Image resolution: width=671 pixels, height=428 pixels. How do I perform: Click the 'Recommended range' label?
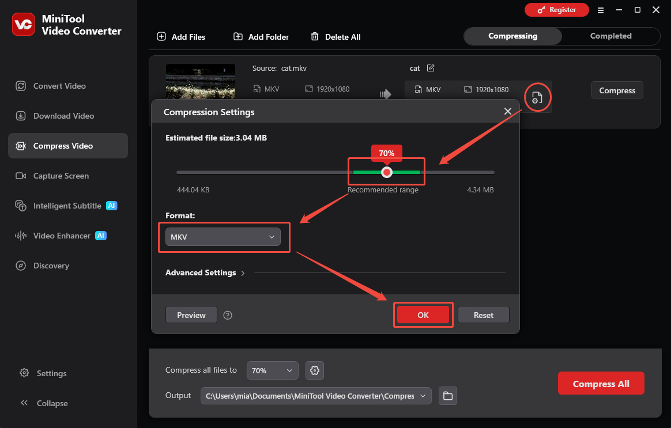383,190
